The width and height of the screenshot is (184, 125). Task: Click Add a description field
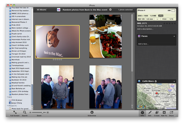[145, 29]
